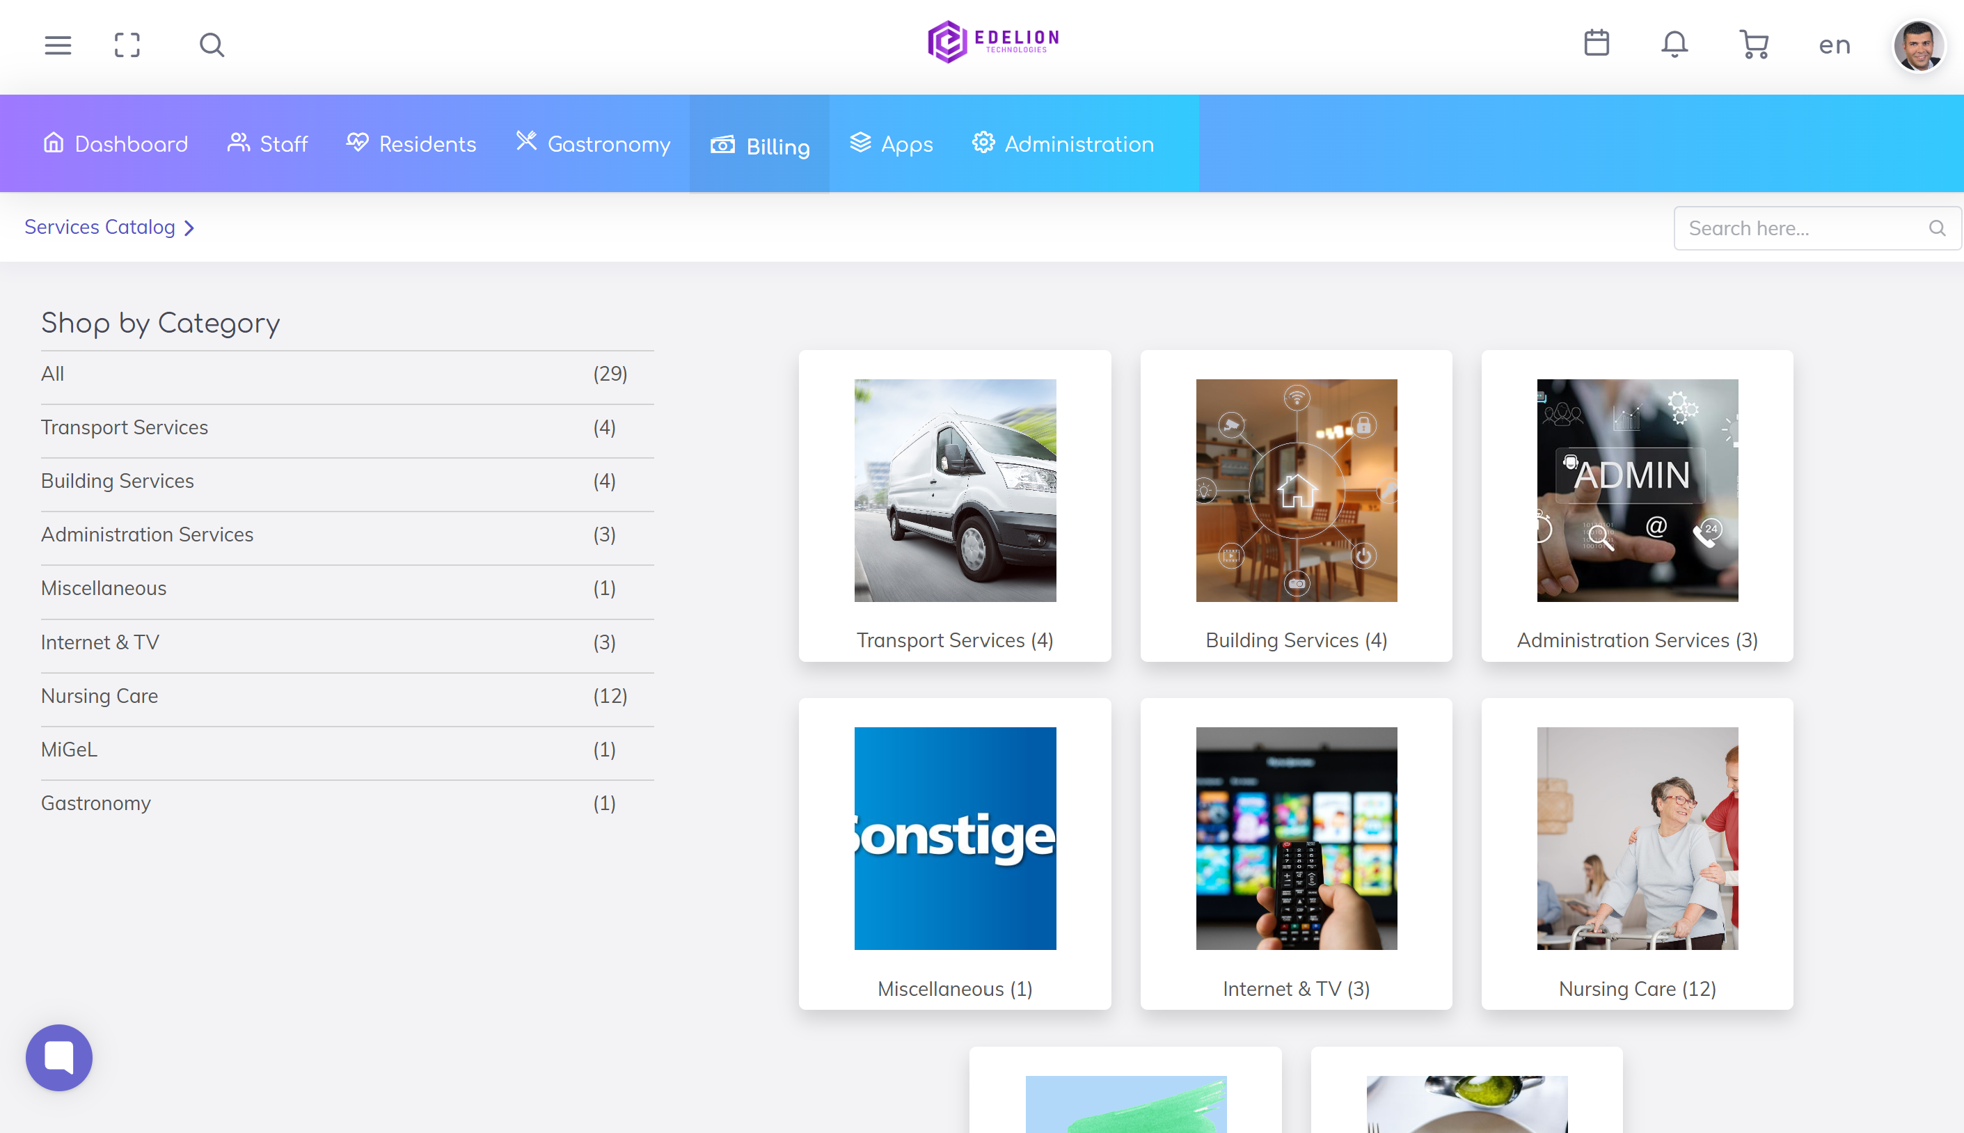Expand the Services Catalog breadcrumb chevron

point(189,228)
